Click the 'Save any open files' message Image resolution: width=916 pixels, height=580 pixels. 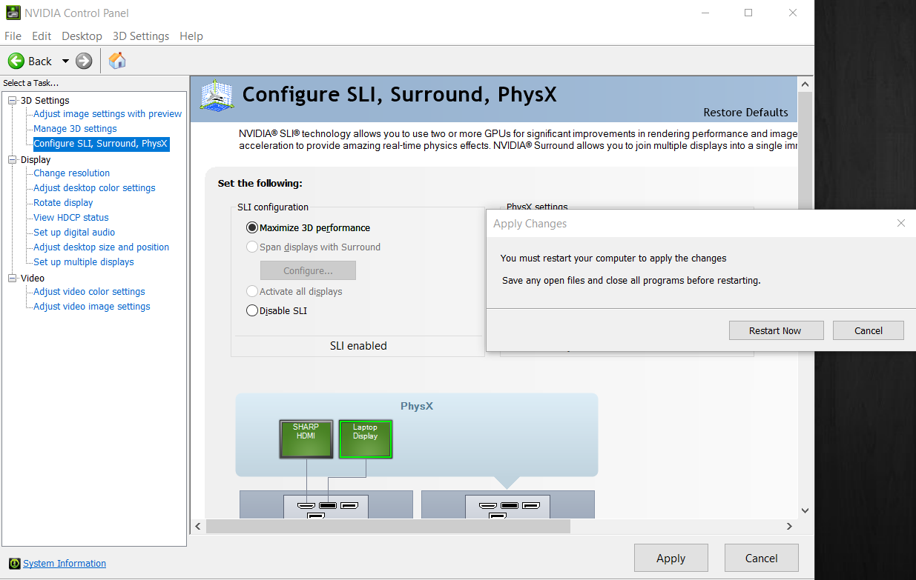tap(631, 281)
